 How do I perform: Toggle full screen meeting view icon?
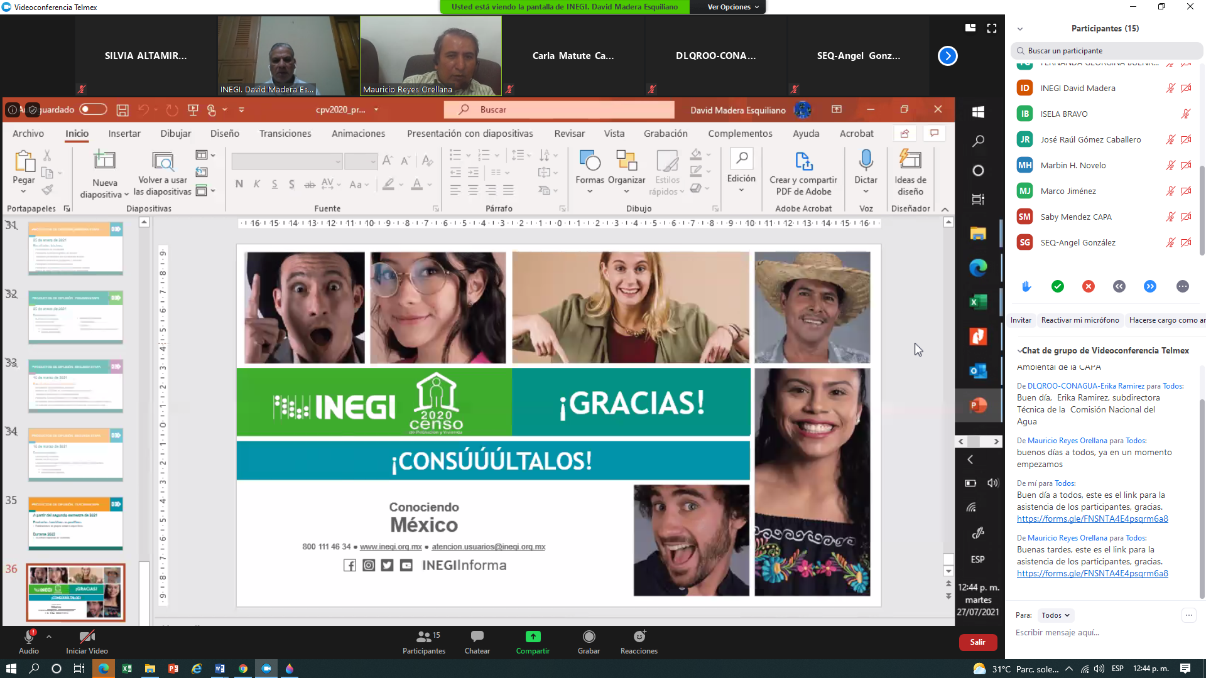point(992,28)
